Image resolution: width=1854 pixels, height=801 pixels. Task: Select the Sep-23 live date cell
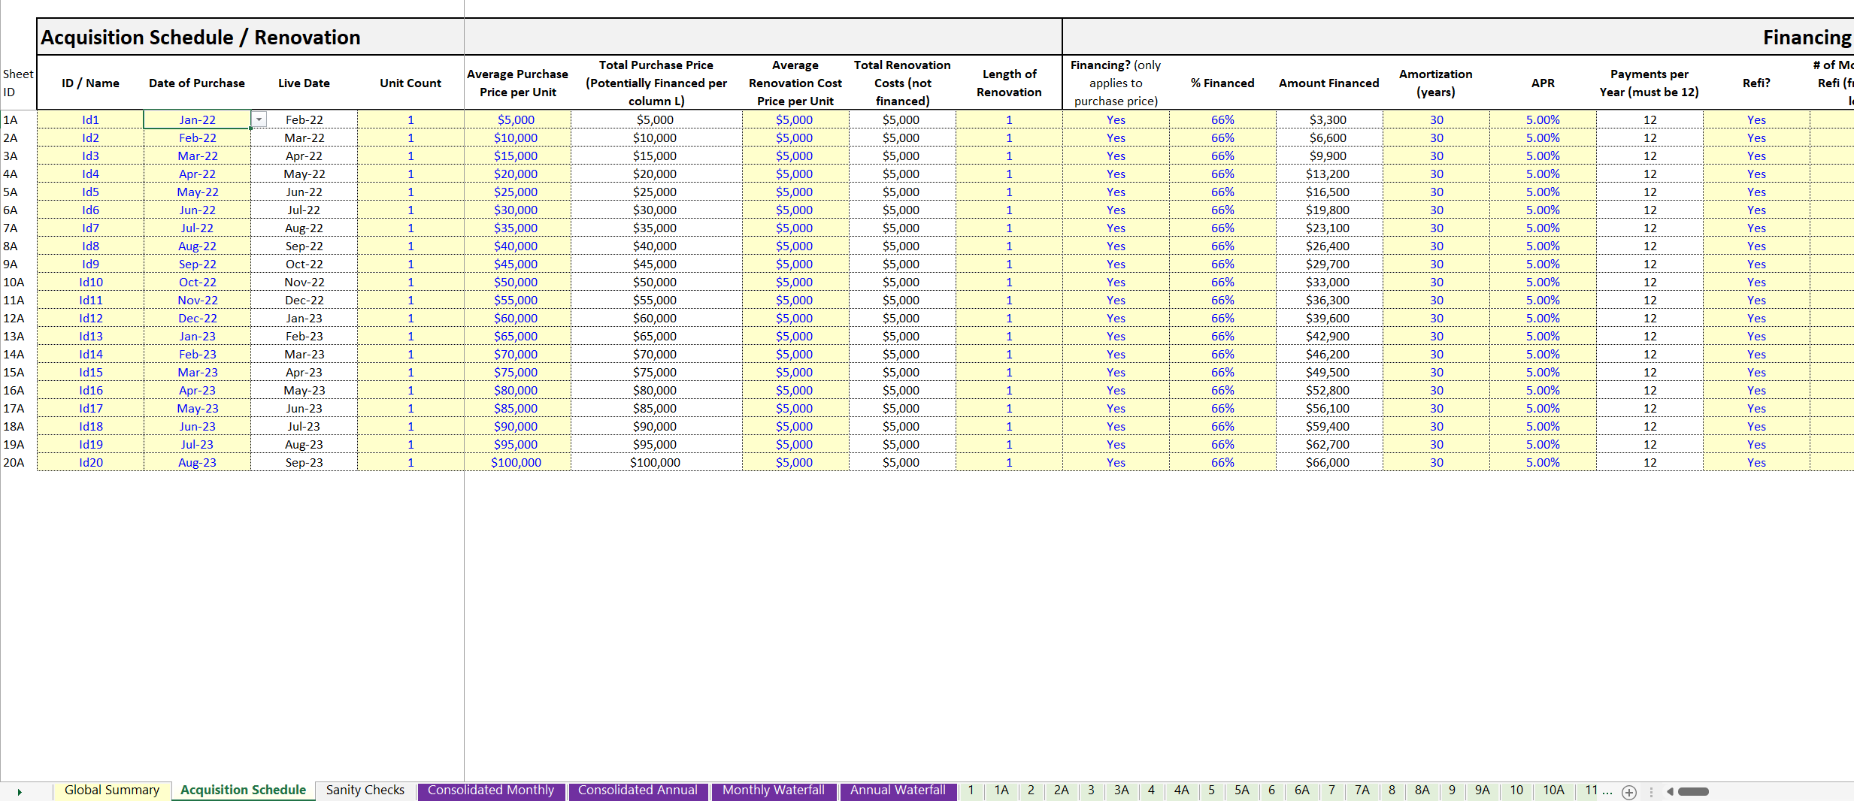304,462
